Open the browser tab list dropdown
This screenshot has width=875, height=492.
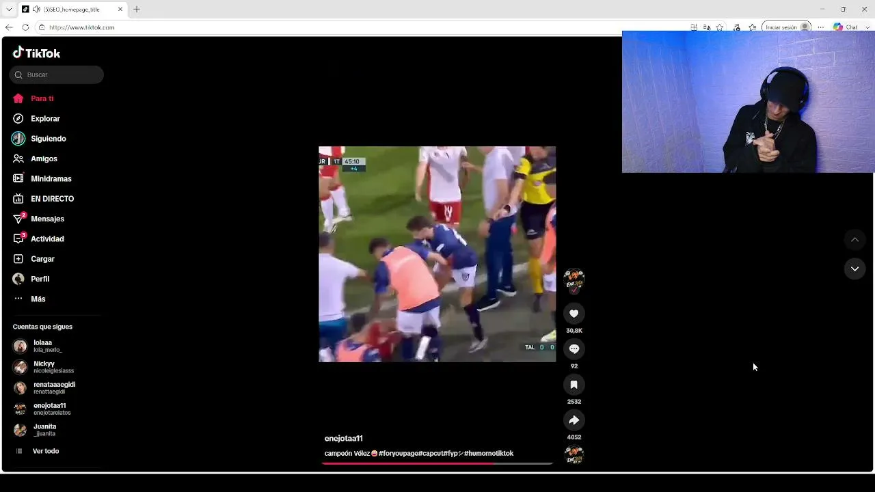pyautogui.click(x=9, y=10)
